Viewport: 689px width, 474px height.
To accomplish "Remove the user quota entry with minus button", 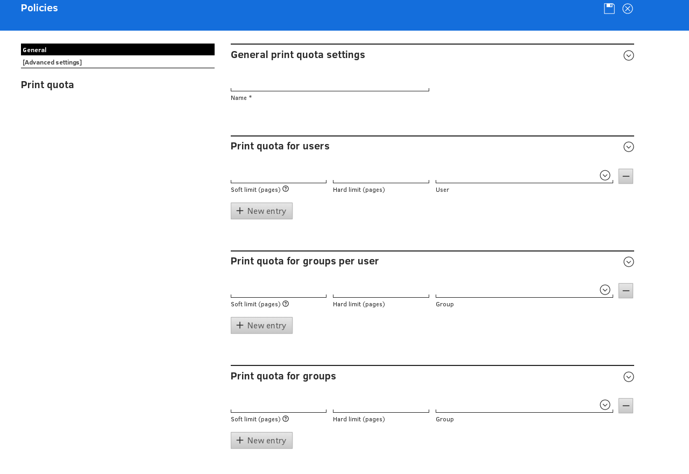I will click(x=626, y=176).
